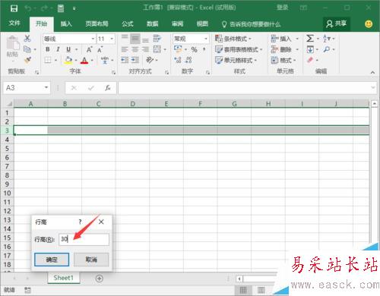Collapse the ribbon with chevron
The width and height of the screenshot is (380, 296).
pyautogui.click(x=372, y=72)
